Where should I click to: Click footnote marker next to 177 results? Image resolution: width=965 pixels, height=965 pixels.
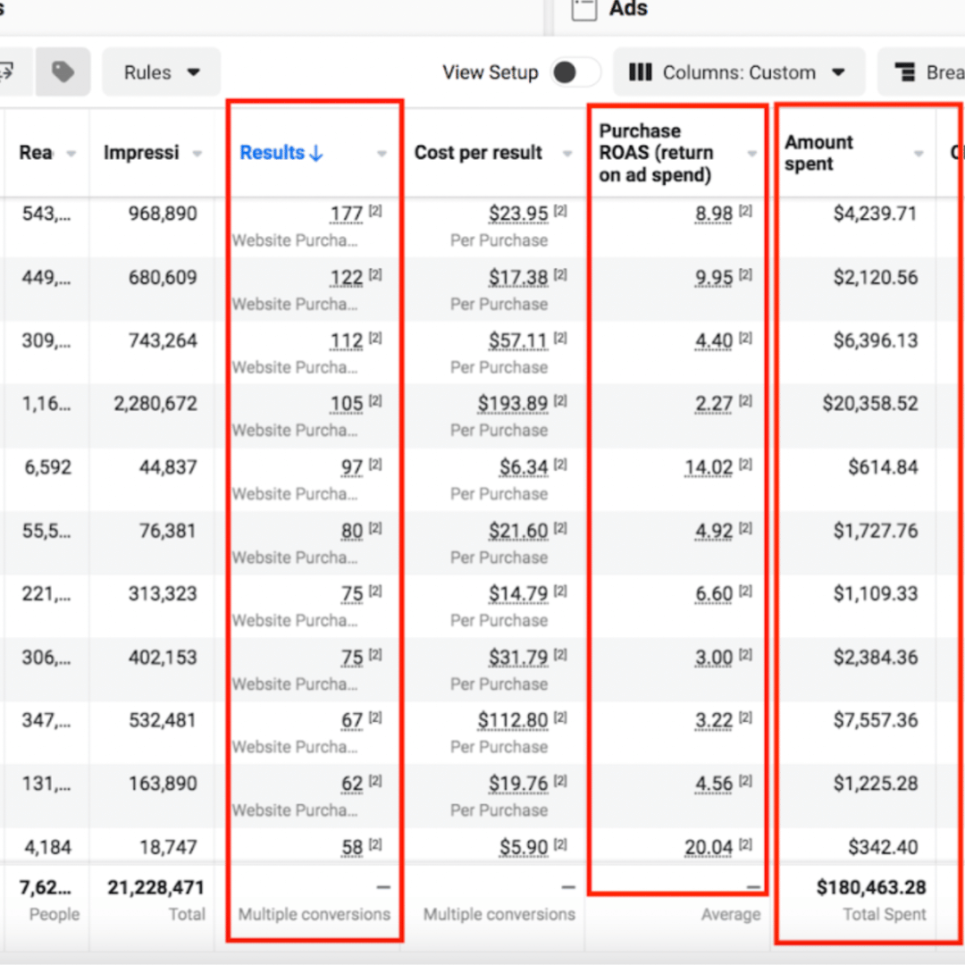[x=375, y=212]
